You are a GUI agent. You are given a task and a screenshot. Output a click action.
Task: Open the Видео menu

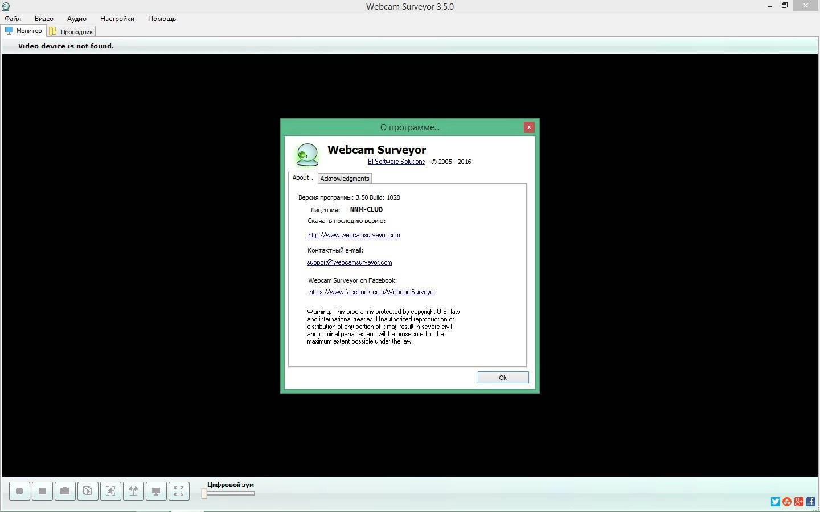pyautogui.click(x=44, y=19)
